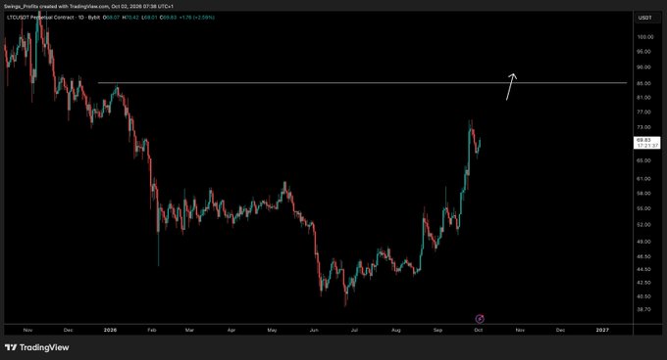
Task: Click the 61.00 price axis label
Action: coord(644,179)
